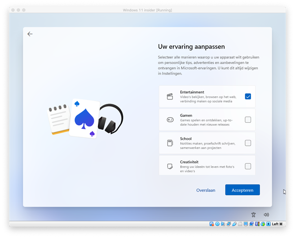Click the 'Creativiteit' option title
This screenshot has height=238, width=295.
tap(189, 162)
